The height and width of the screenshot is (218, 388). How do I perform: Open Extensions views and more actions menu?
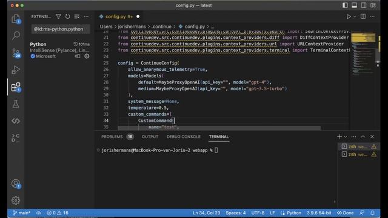coord(86,16)
